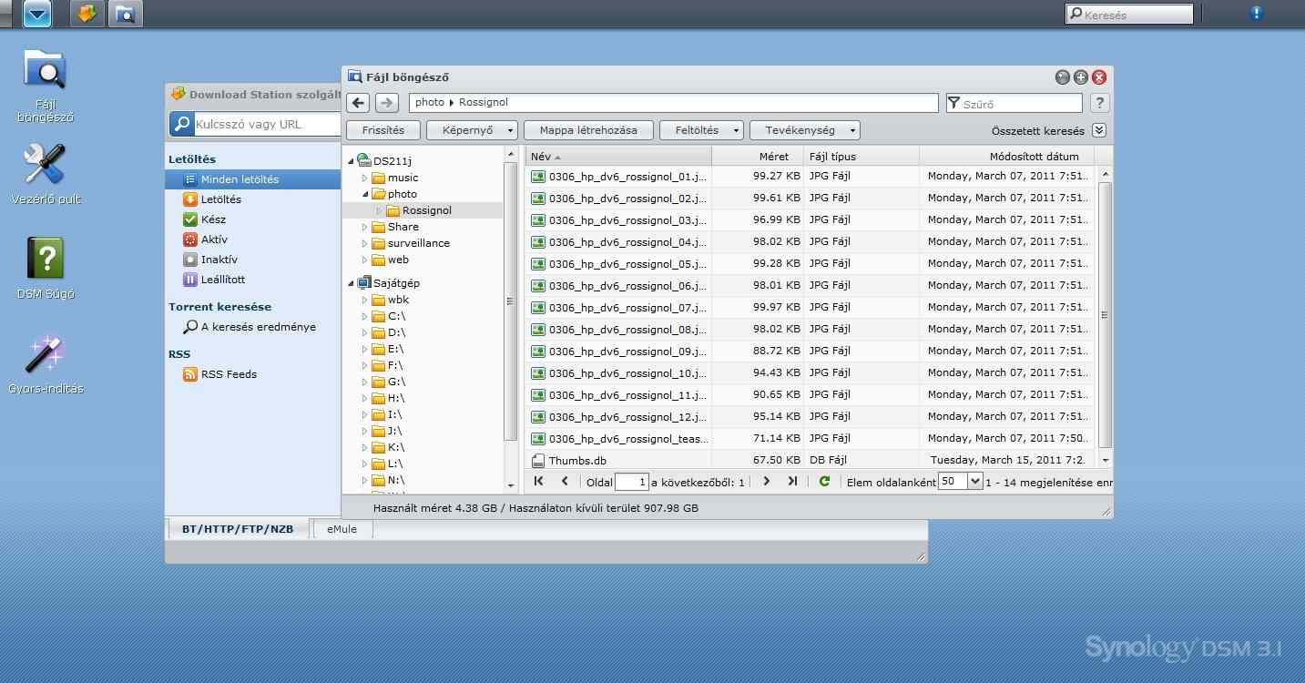Open the items per page combo box

point(975,482)
